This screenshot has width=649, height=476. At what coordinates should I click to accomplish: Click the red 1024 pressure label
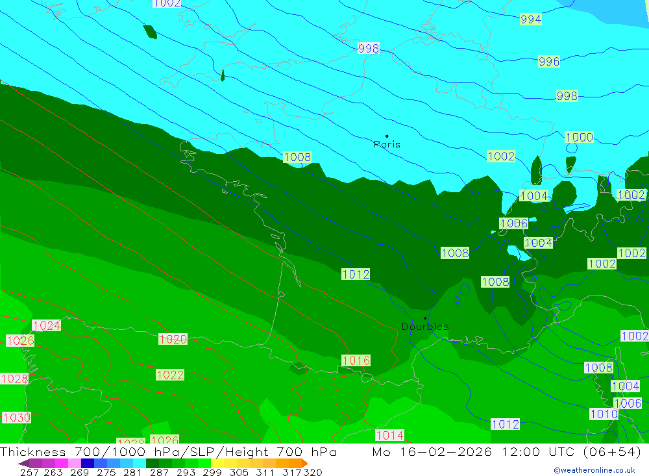pyautogui.click(x=47, y=325)
